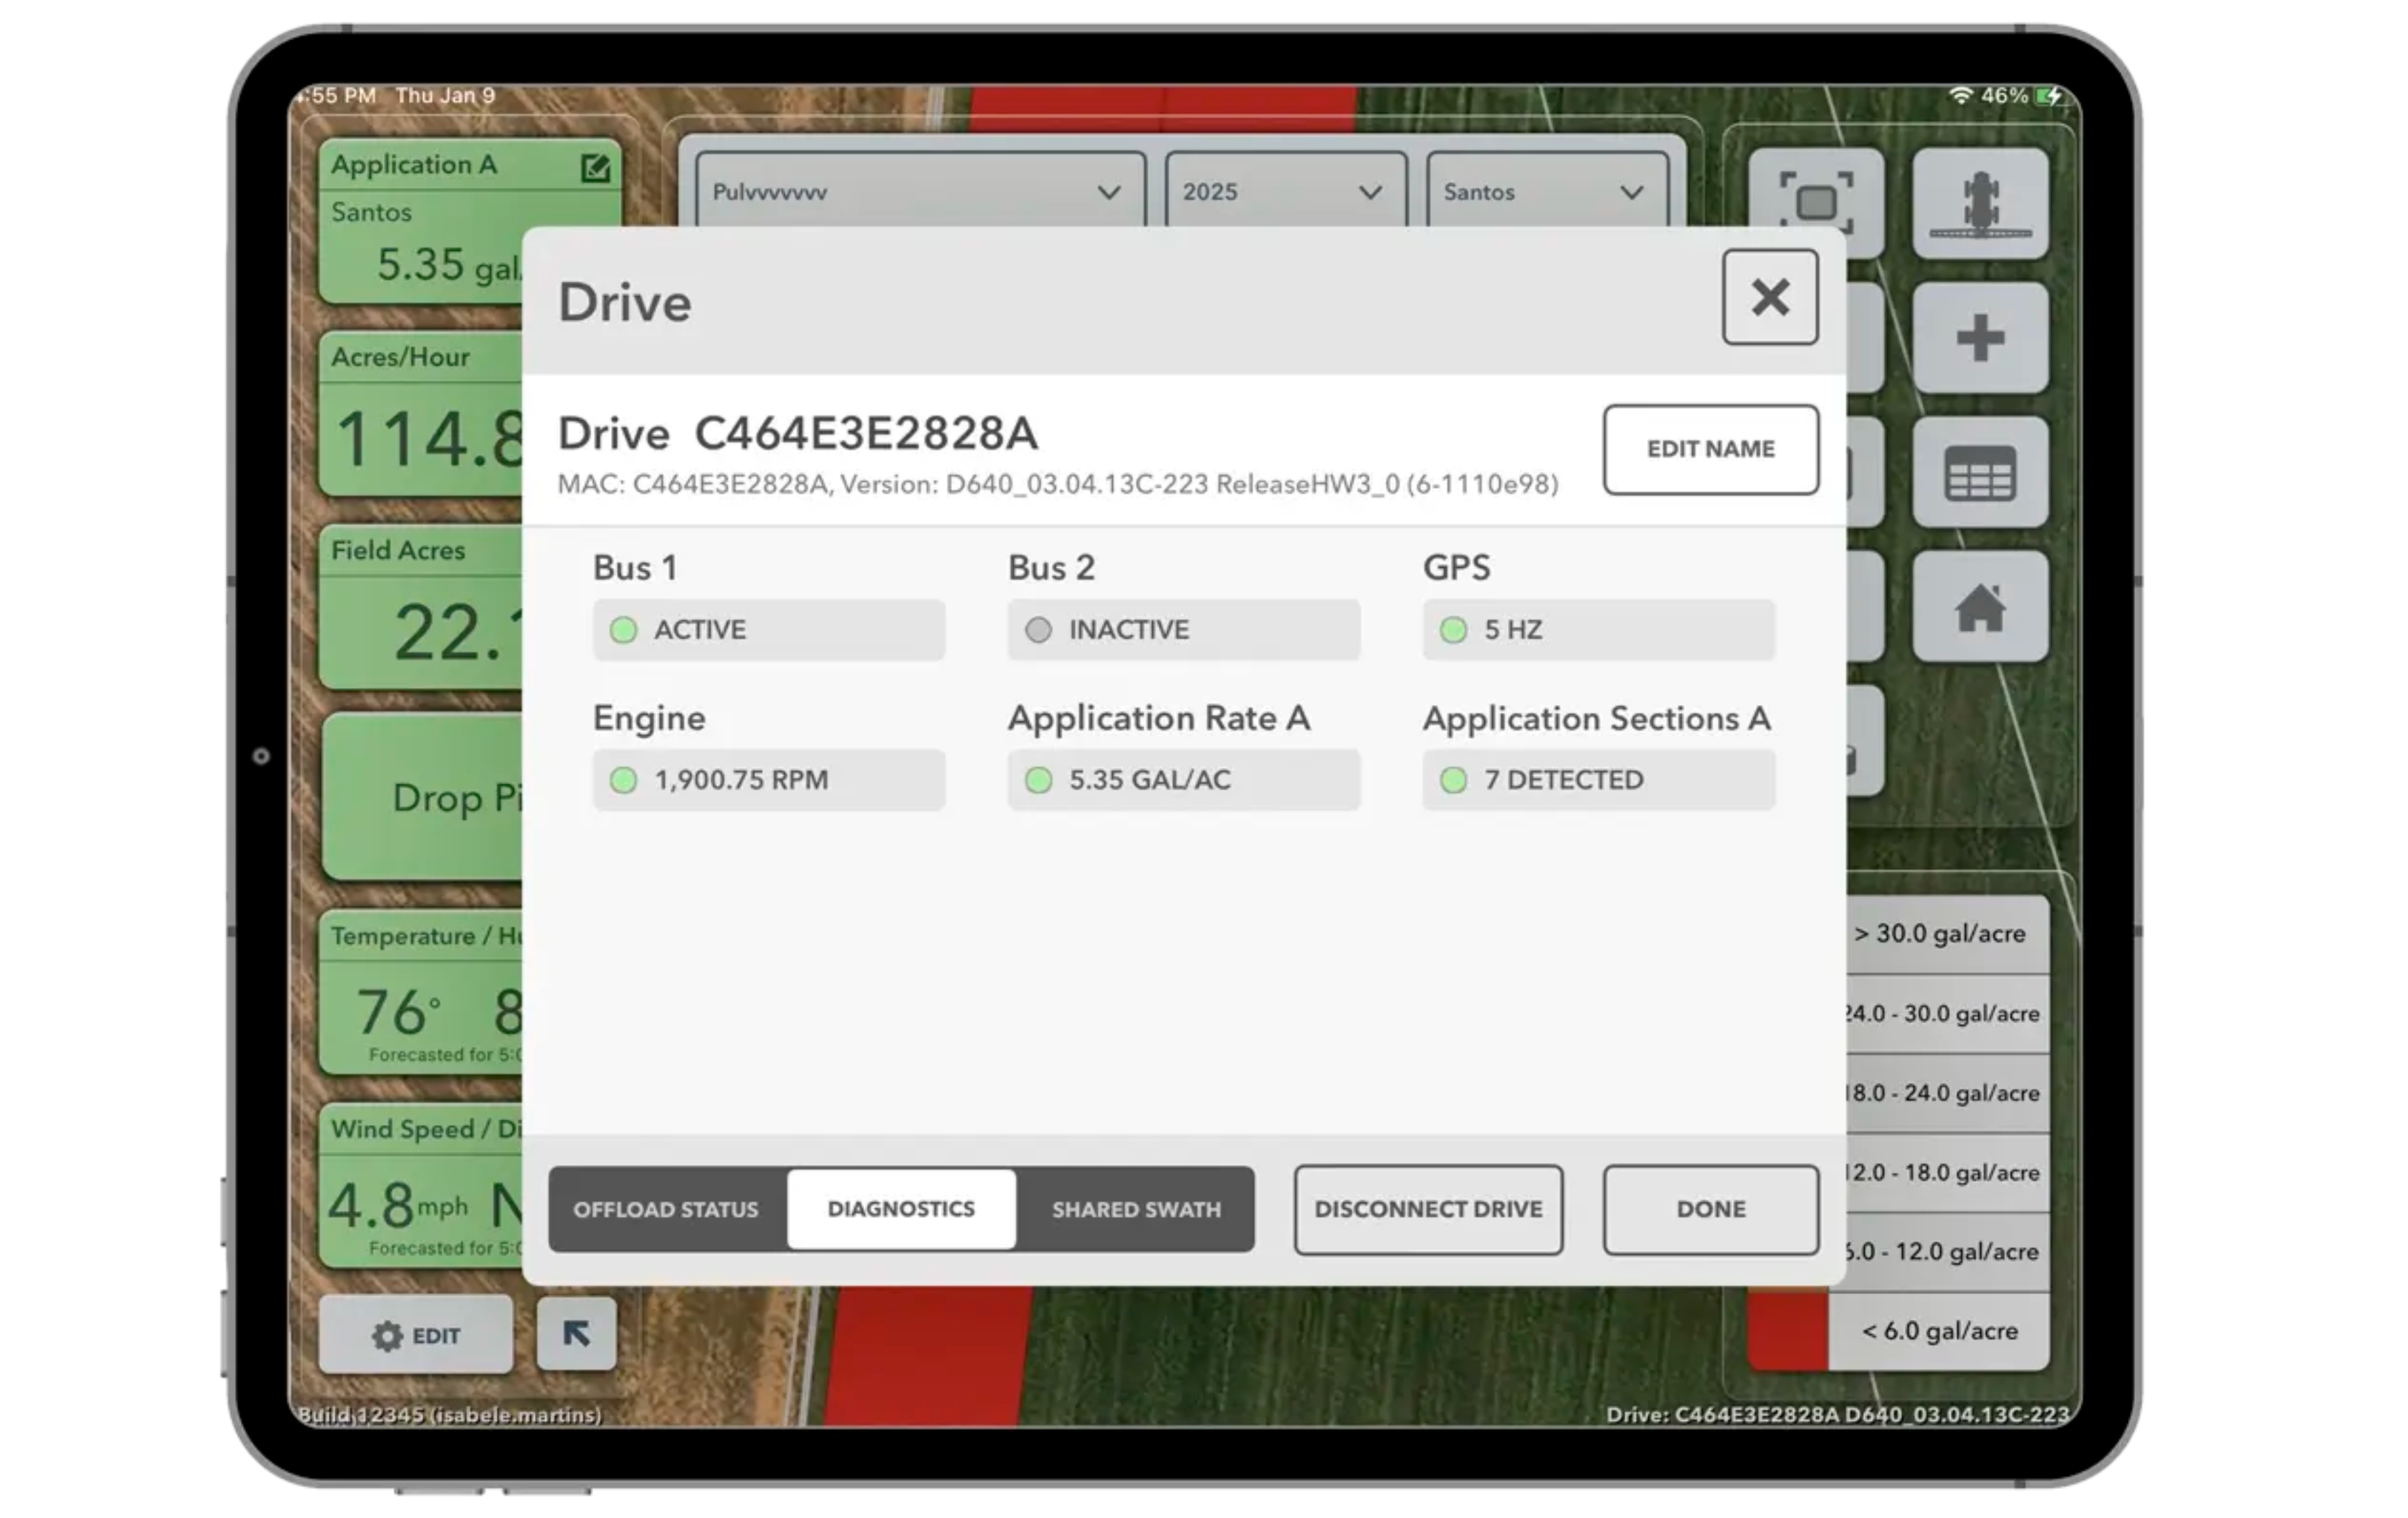The width and height of the screenshot is (2408, 1518).
Task: Click the sprayer vehicle view icon
Action: 1980,203
